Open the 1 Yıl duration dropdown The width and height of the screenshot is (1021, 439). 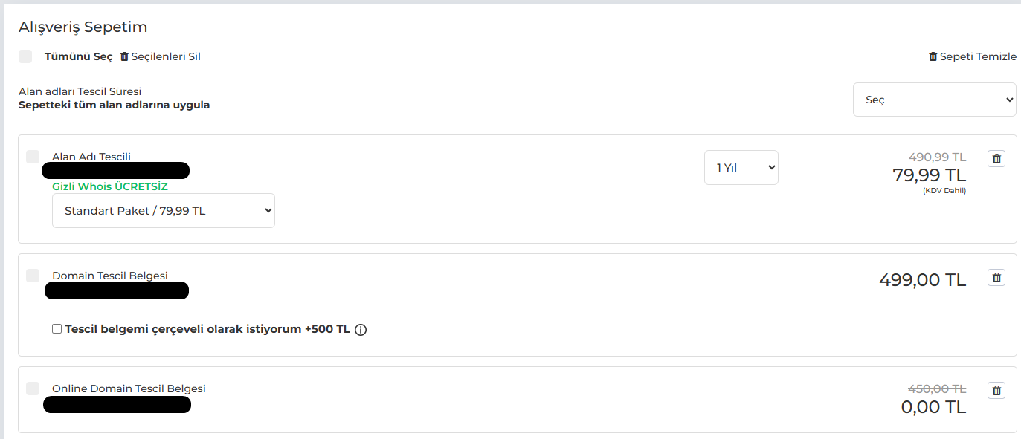click(741, 168)
